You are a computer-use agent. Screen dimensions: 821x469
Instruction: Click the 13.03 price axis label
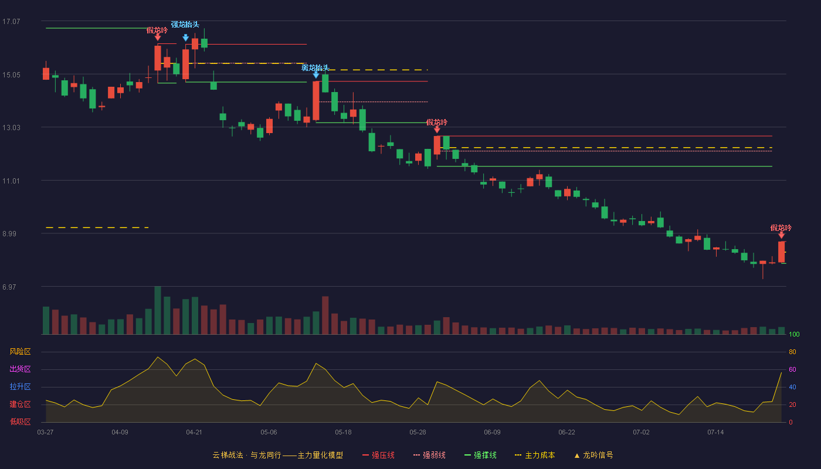click(x=11, y=128)
